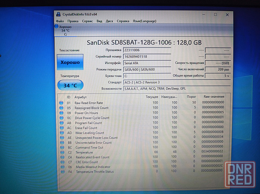Click the status icon for Wear Leveling Count
This screenshot has width=260, height=194.
point(62,133)
